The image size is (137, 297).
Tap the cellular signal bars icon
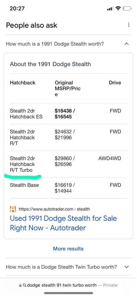point(110,9)
